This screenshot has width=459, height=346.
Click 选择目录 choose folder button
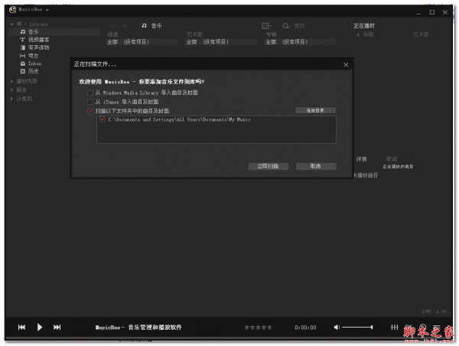click(315, 110)
